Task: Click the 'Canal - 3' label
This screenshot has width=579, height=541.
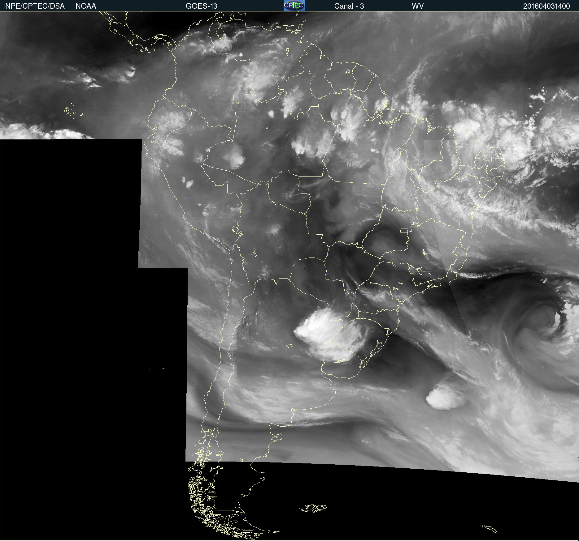Action: coord(349,6)
